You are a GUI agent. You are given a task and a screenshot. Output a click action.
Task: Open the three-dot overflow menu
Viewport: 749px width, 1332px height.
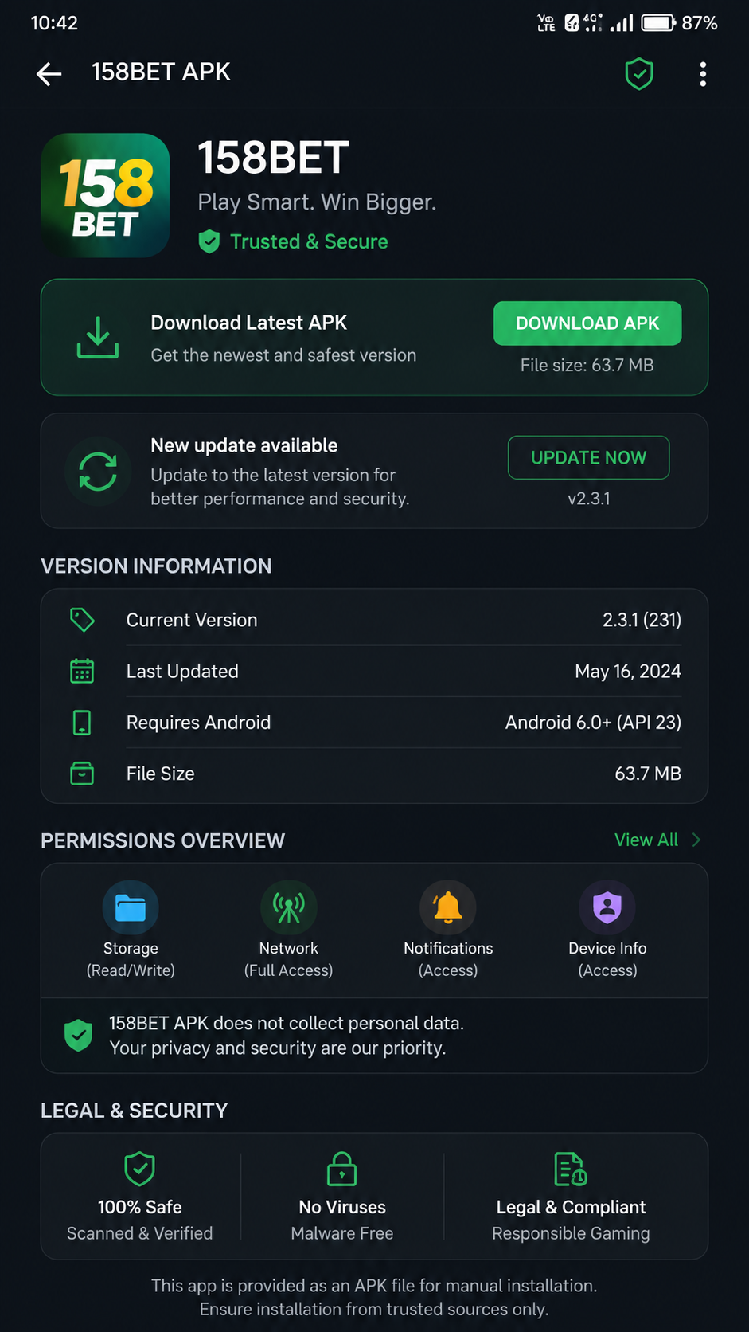(703, 74)
